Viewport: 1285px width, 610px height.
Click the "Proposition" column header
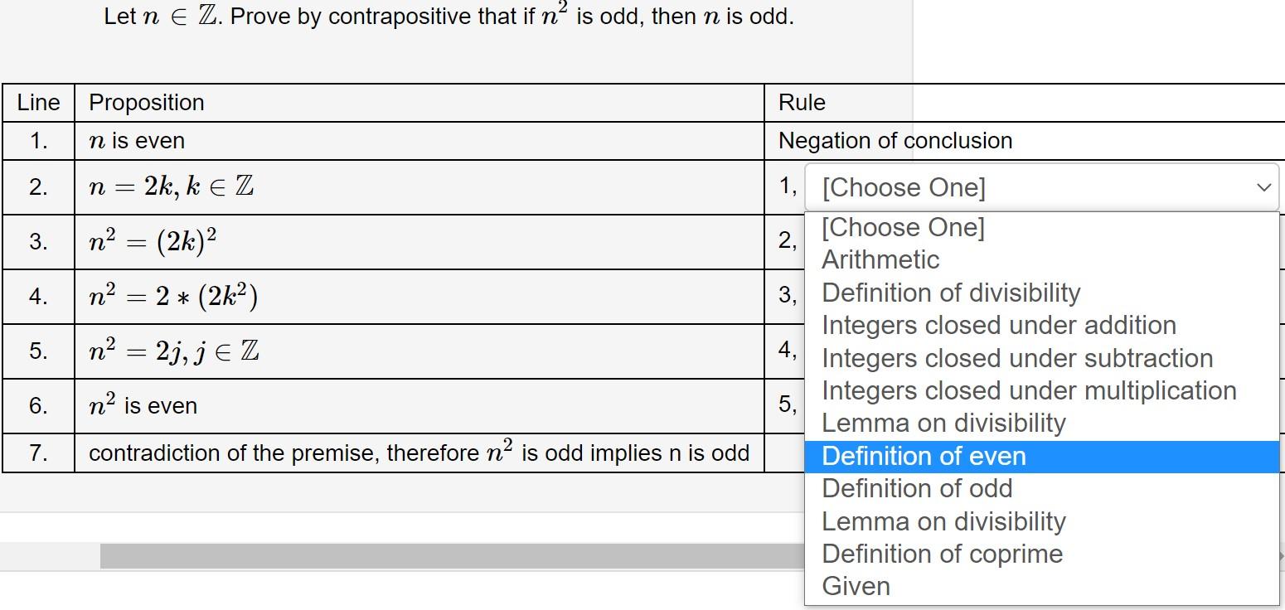[x=146, y=102]
